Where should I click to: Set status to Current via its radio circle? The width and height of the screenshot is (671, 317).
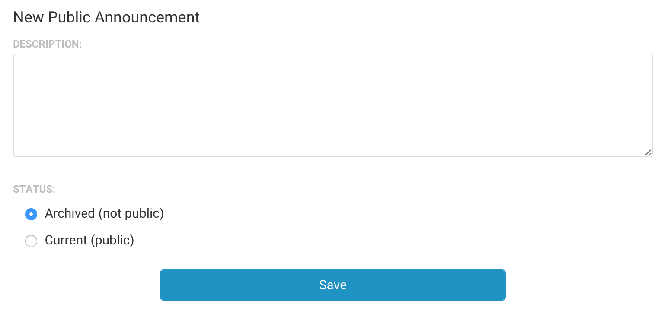click(x=31, y=241)
